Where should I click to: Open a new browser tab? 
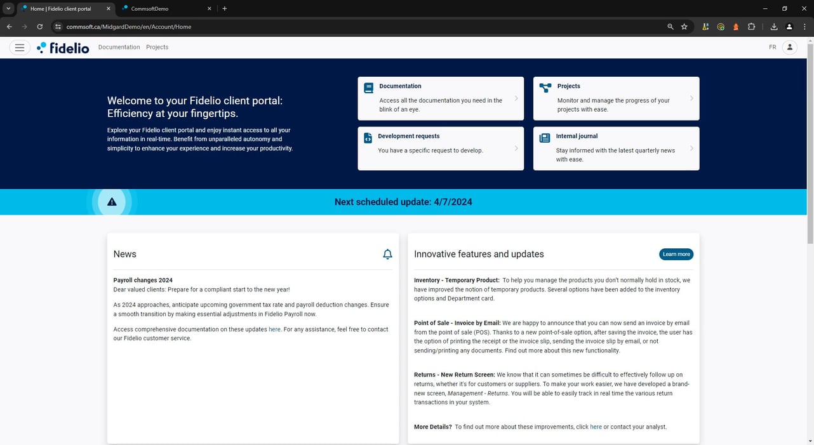point(225,9)
